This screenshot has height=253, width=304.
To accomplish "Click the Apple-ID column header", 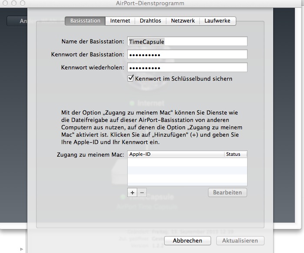I will point(175,154).
